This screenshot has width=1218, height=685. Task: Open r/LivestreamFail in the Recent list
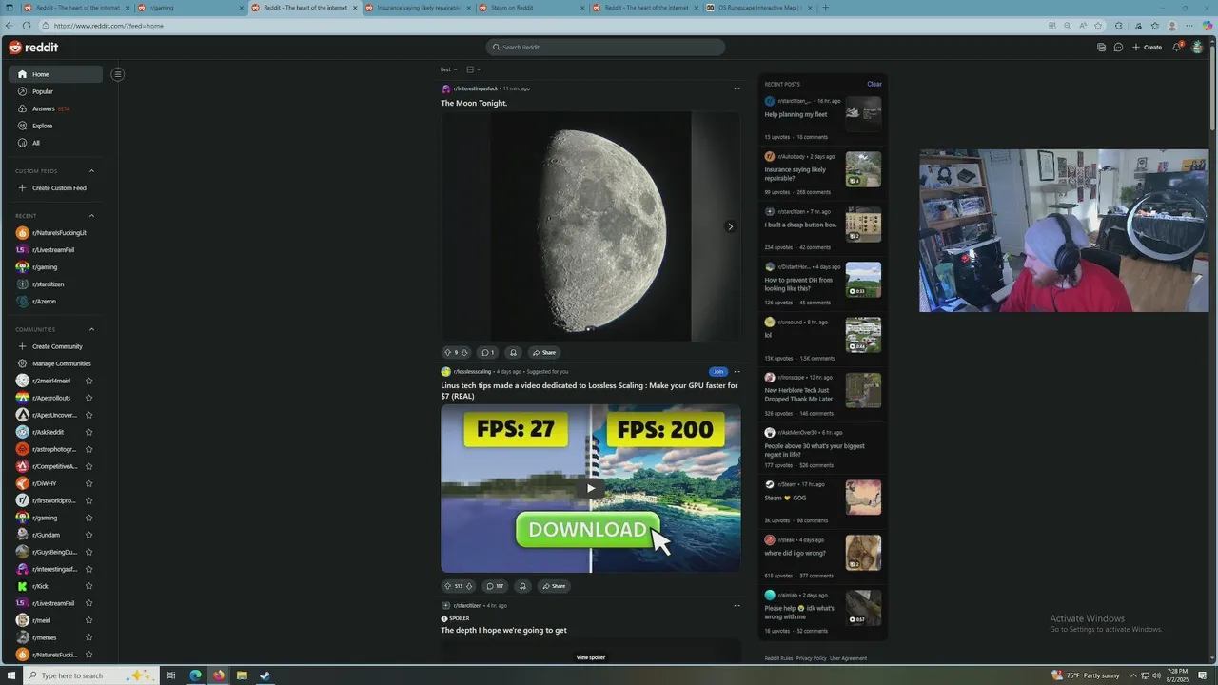55,250
